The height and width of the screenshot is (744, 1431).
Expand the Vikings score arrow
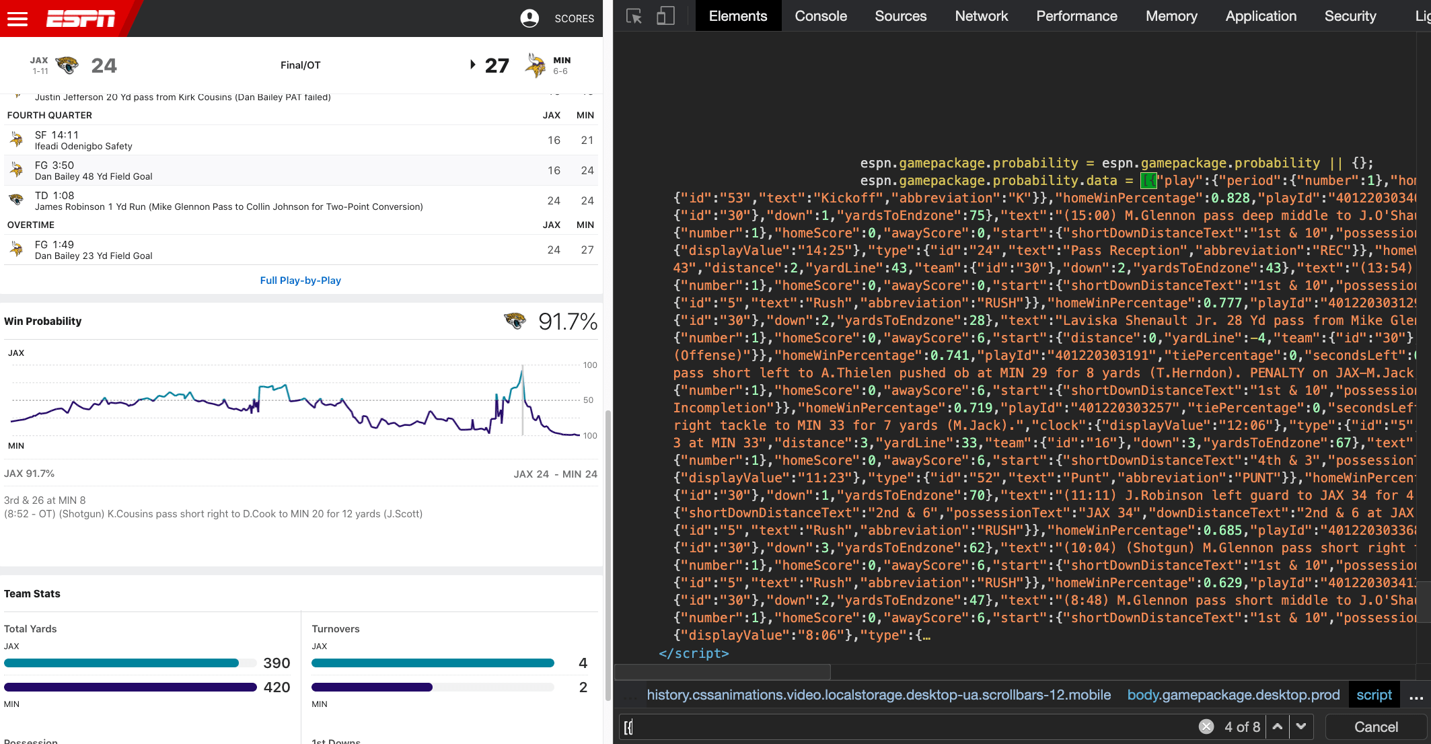pyautogui.click(x=473, y=65)
